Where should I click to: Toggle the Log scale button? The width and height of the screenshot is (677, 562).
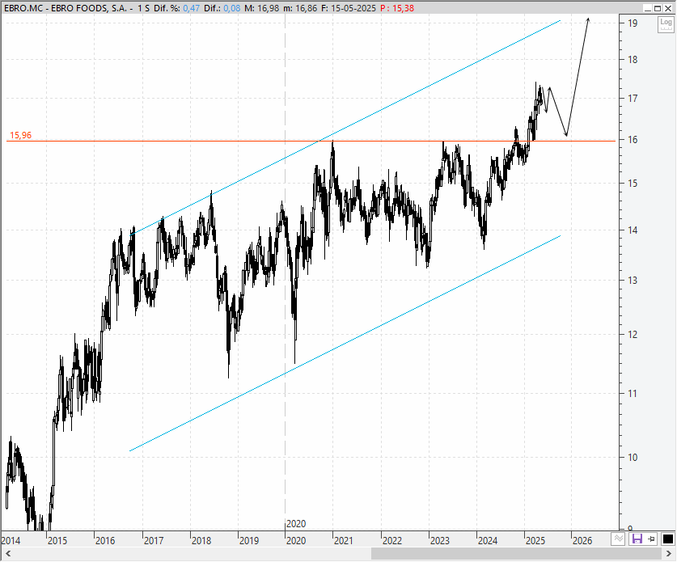pyautogui.click(x=666, y=24)
